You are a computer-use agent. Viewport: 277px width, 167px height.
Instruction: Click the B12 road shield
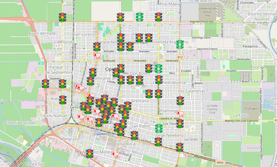pyautogui.click(x=180, y=57)
